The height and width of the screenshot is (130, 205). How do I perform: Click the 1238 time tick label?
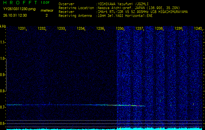[x=159, y=29]
